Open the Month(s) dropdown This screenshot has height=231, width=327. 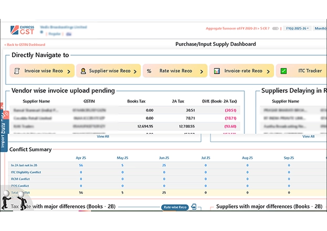(x=320, y=28)
